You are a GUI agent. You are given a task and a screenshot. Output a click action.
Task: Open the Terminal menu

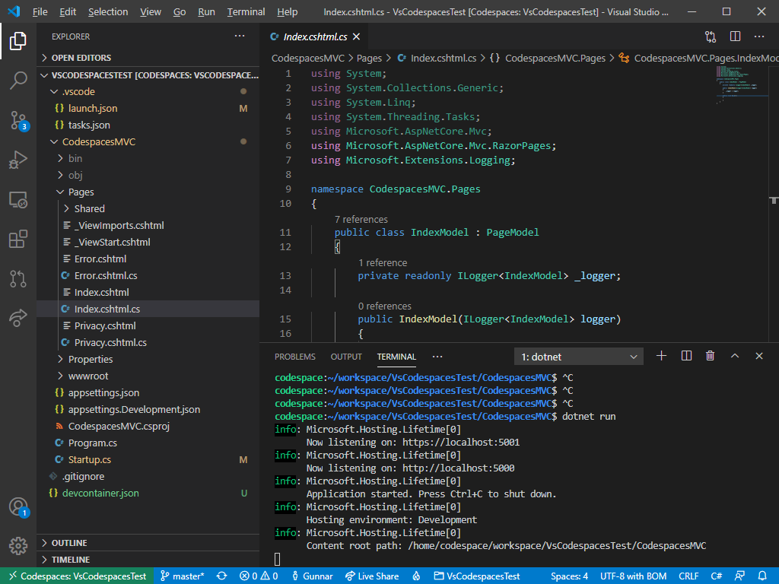(x=245, y=11)
